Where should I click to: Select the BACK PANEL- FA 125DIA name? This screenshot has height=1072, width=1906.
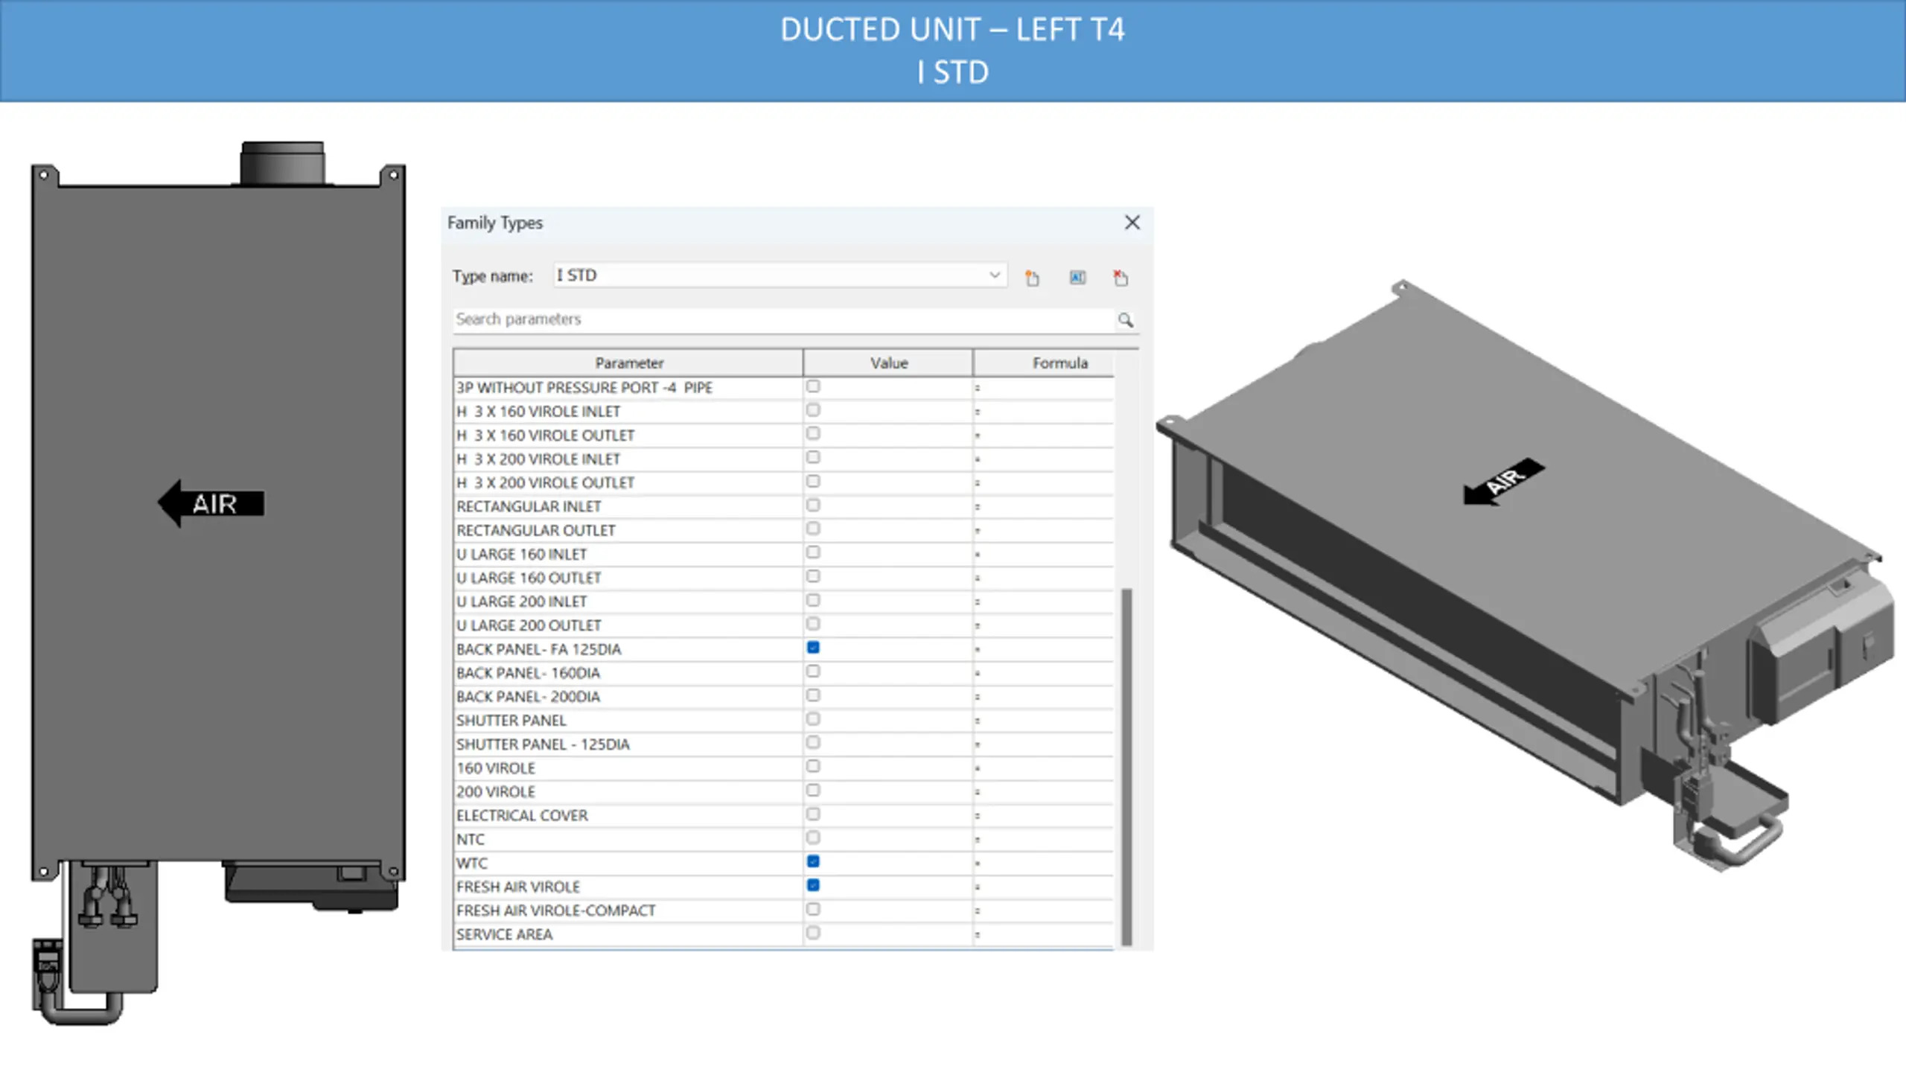click(x=538, y=650)
